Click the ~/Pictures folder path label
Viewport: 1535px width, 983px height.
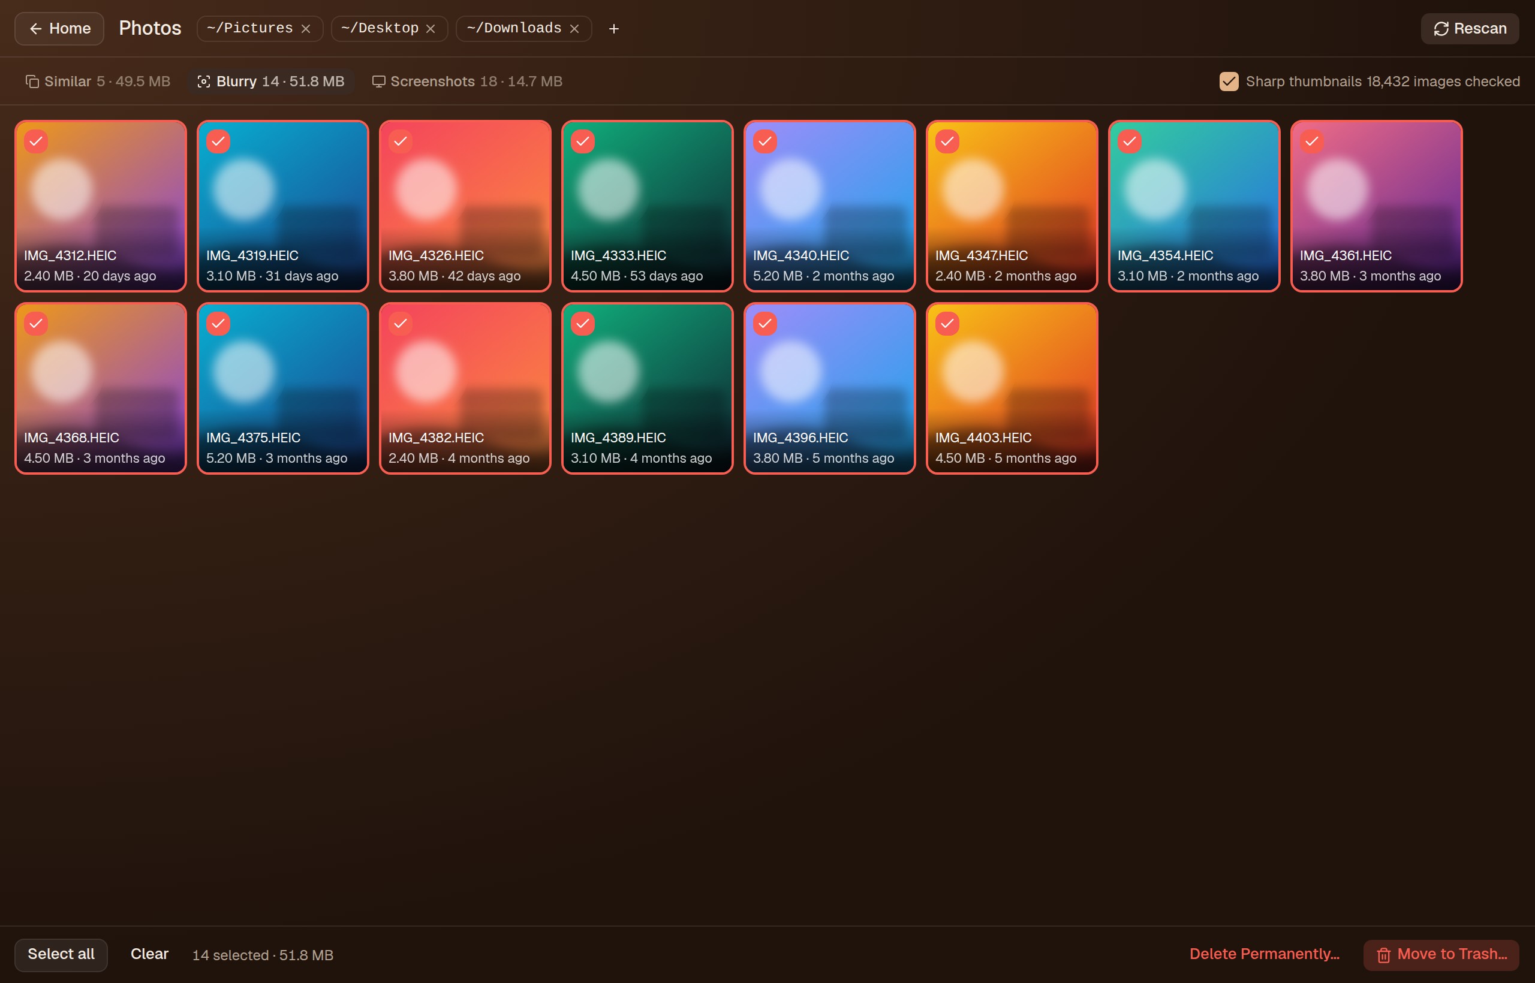point(249,28)
